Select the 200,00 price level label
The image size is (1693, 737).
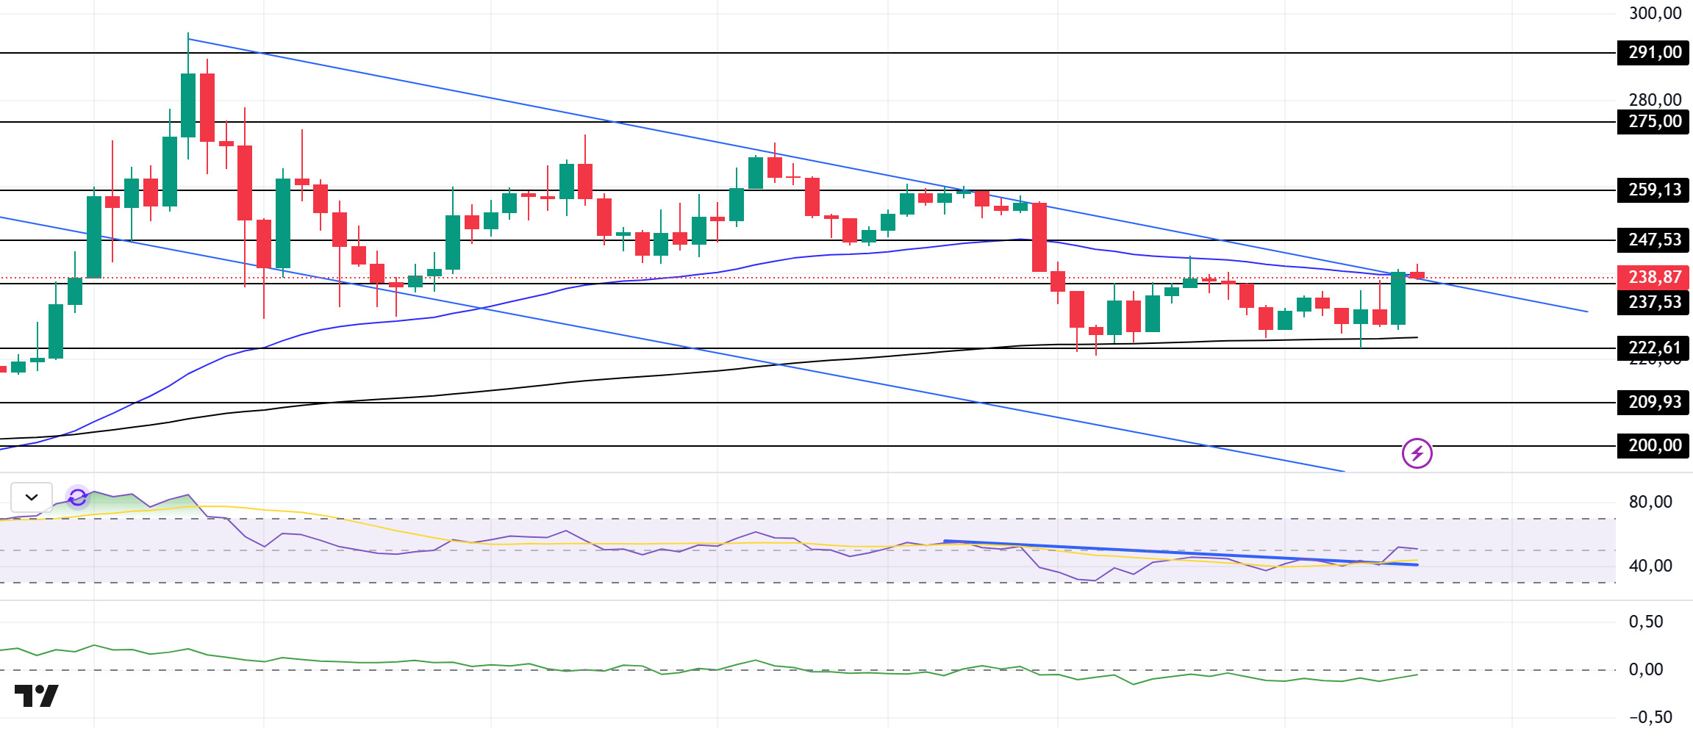[1653, 445]
